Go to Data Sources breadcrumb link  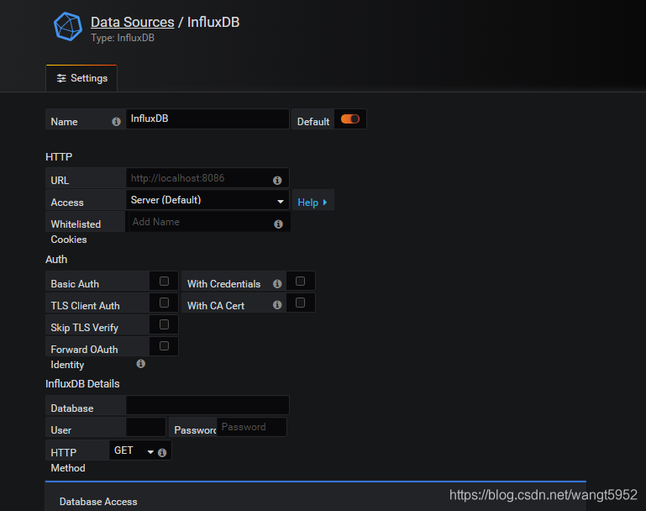coord(132,22)
